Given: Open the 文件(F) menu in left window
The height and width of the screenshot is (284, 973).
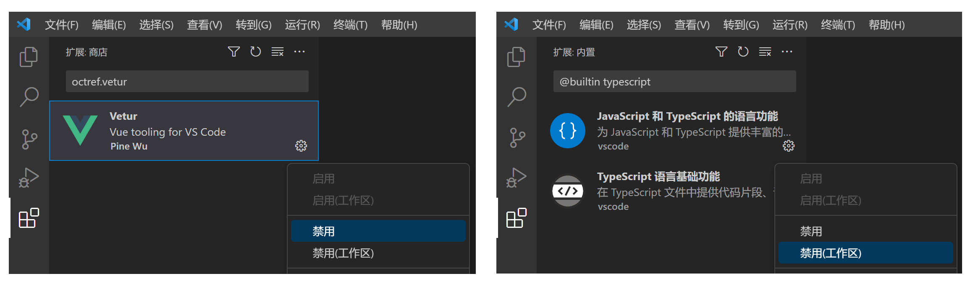Looking at the screenshot, I should [x=61, y=25].
